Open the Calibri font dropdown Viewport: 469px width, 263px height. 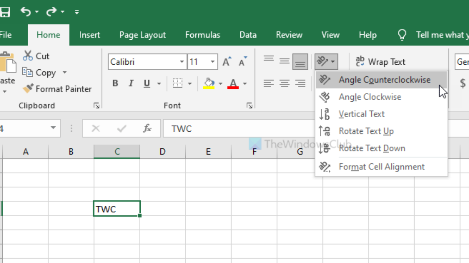(181, 62)
